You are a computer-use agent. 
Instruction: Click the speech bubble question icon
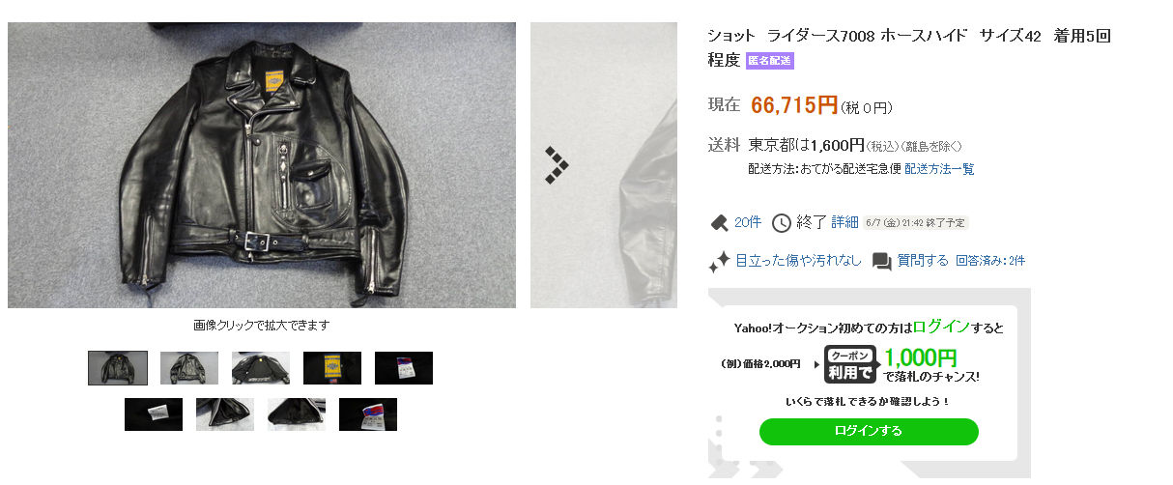tap(881, 261)
